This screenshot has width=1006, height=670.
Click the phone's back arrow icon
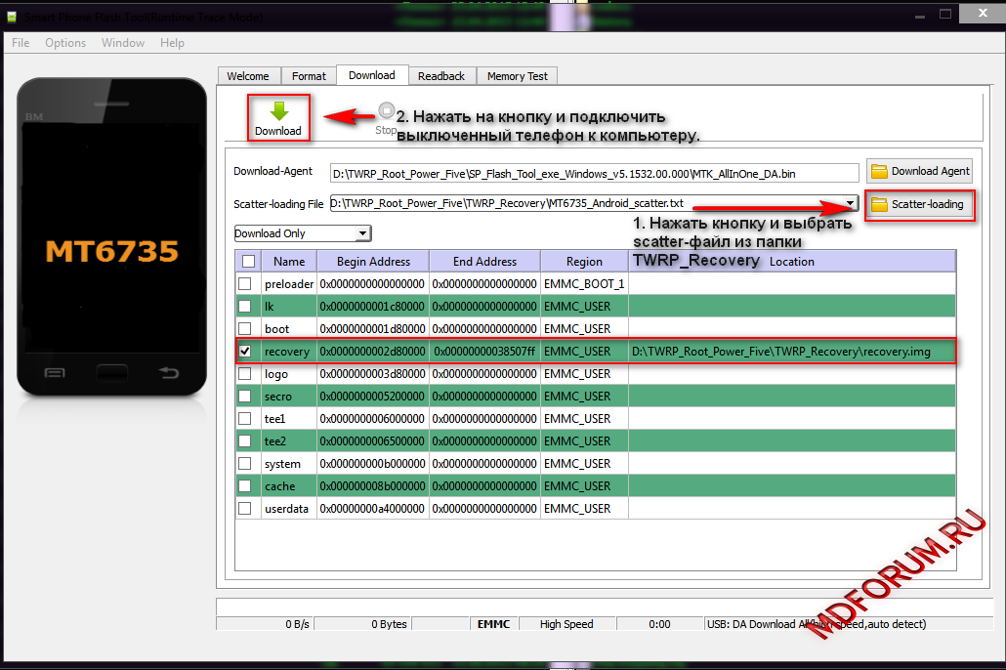pos(169,372)
